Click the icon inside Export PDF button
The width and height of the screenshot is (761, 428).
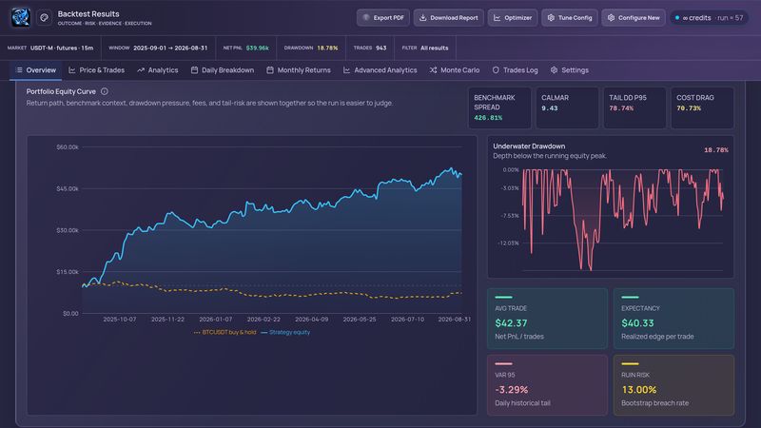(x=366, y=17)
